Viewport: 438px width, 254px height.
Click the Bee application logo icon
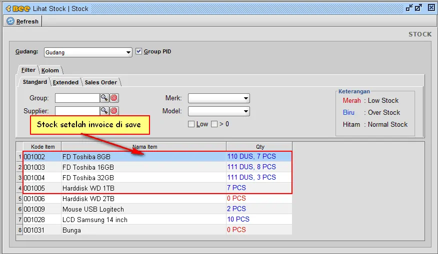(x=18, y=8)
